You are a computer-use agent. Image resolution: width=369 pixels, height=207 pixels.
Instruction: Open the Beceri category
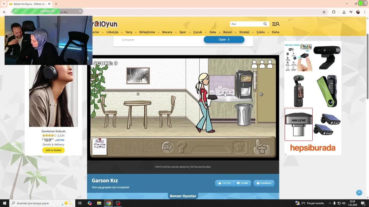click(227, 32)
